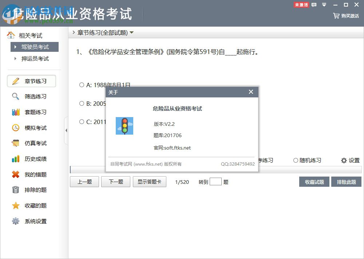The height and width of the screenshot is (259, 364).
Task: Switch to 押运员考试 exam
Action: click(35, 59)
